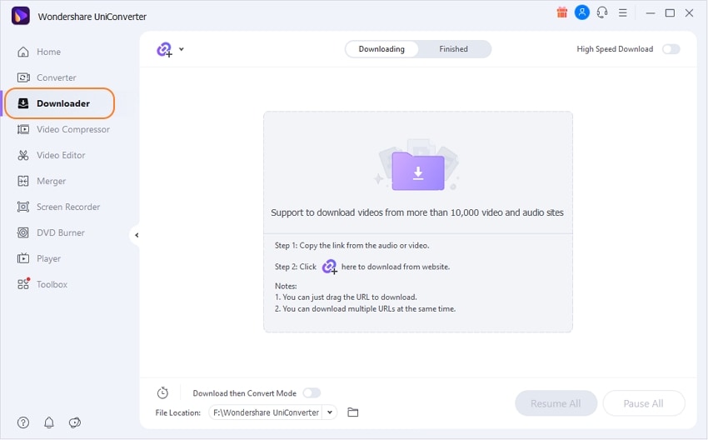Close the UniConverter window
708x440 pixels.
pos(689,13)
